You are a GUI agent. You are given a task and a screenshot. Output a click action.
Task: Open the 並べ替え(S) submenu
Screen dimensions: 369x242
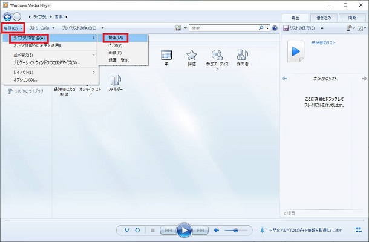(x=50, y=55)
